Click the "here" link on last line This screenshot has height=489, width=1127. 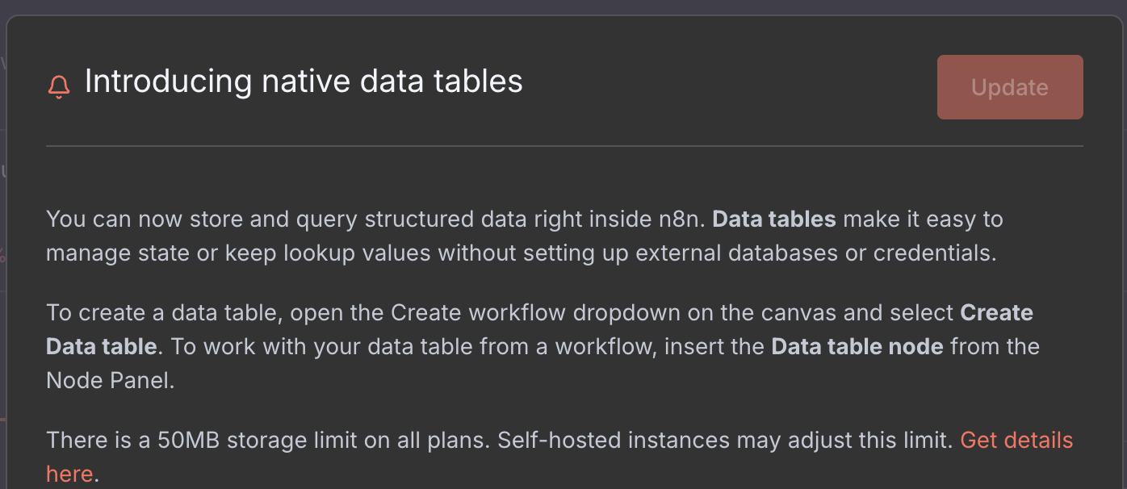tap(69, 474)
